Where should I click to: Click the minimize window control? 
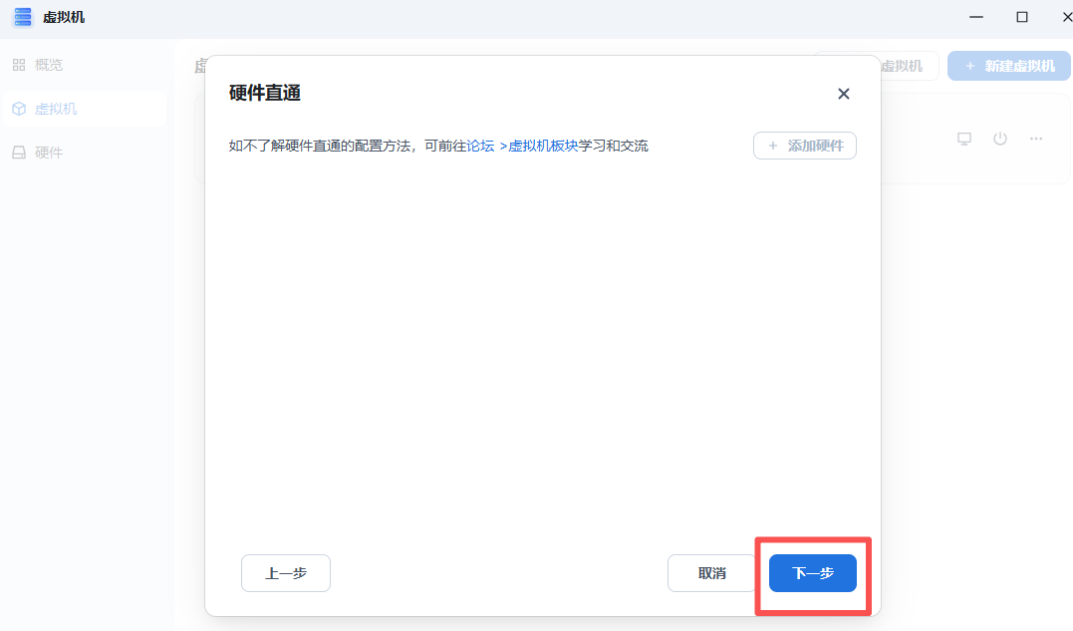(975, 17)
